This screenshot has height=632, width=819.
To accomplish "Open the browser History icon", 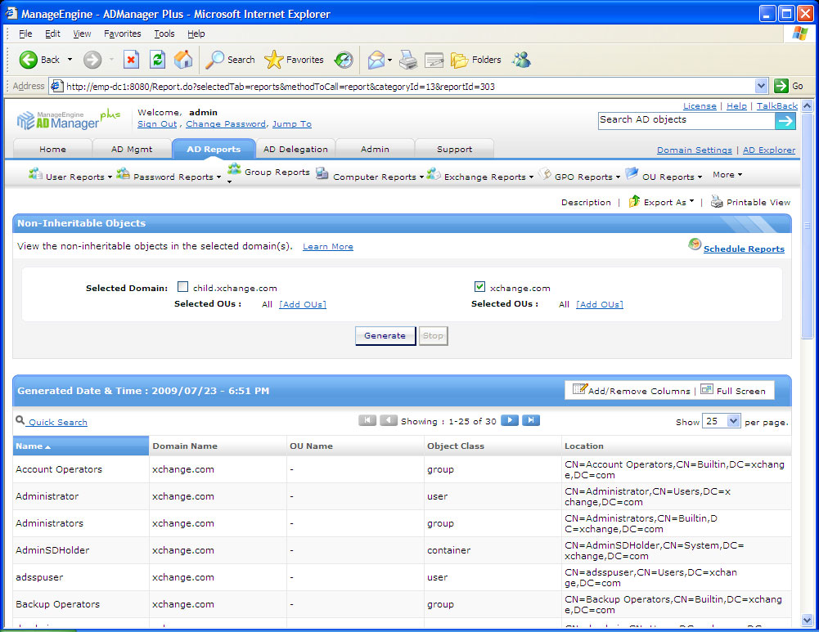I will point(344,60).
